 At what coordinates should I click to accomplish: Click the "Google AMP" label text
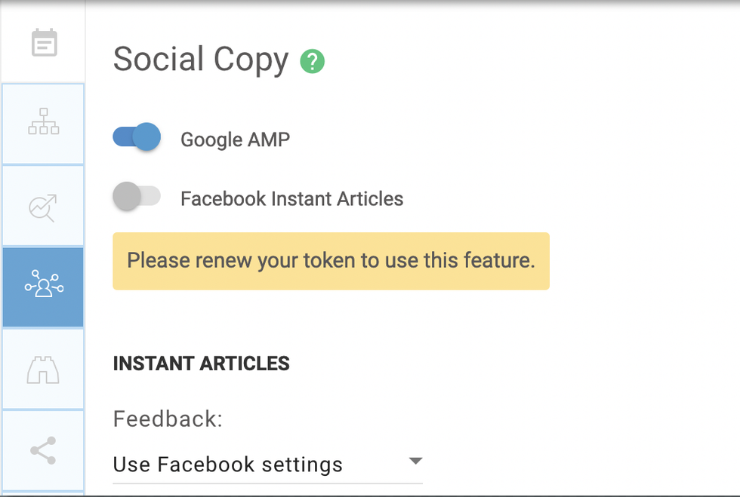click(235, 140)
